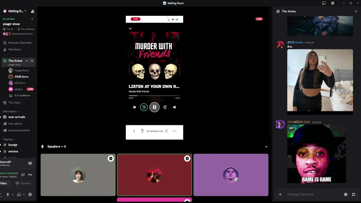Skip to next track in stream
361x203 pixels.
(174, 107)
